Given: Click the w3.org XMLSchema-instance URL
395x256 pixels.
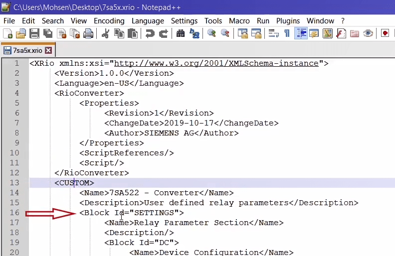Looking at the screenshot, I should [216, 63].
